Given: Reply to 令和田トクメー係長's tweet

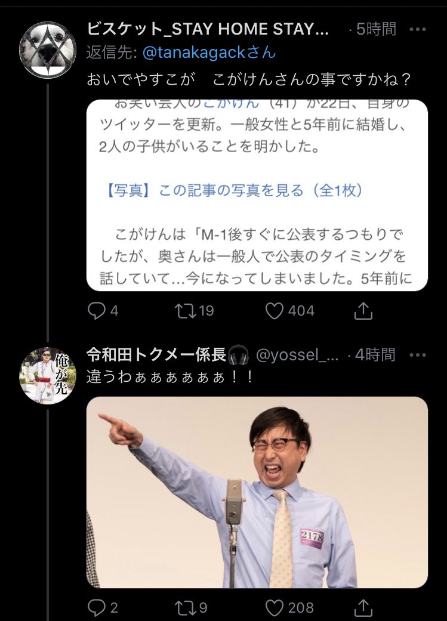Looking at the screenshot, I should pos(97,607).
